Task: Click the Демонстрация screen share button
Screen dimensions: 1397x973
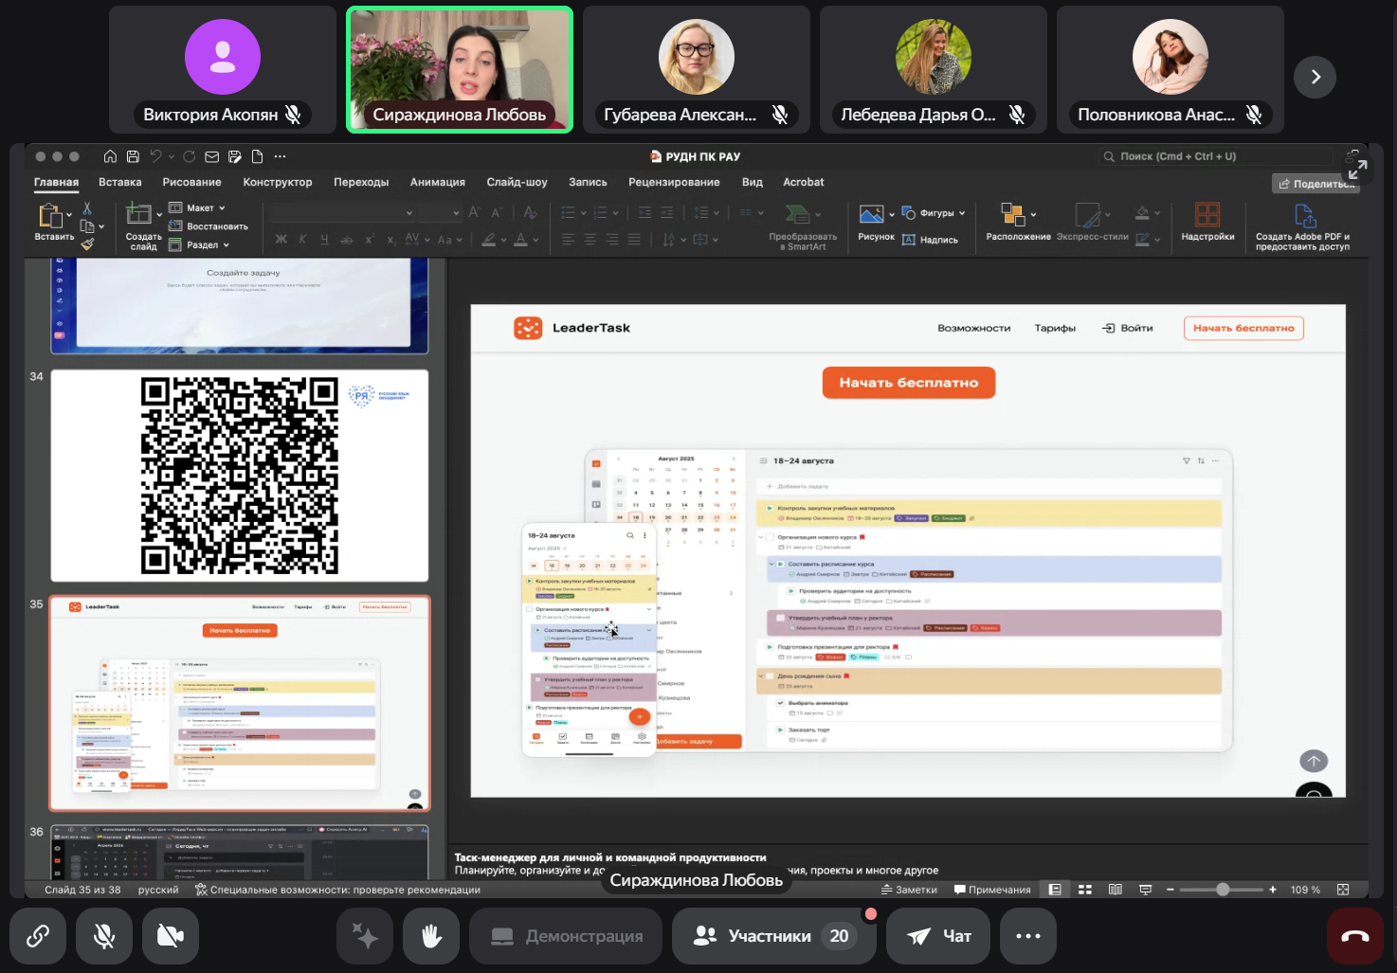Action: pos(566,936)
